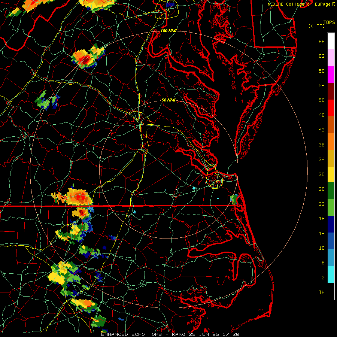Click the gold legend swatch
The image size is (337, 337).
(331, 158)
